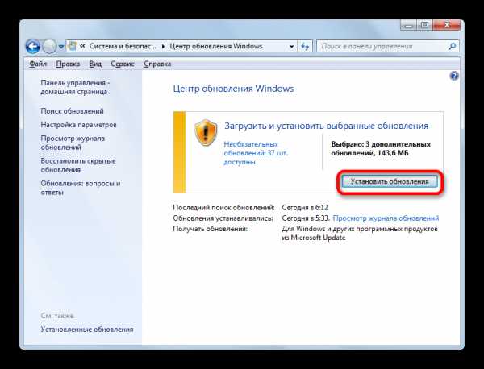Expand the hidden breadcrumb chevrons in address bar
Viewport: 484px width, 369px height.
pyautogui.click(x=82, y=46)
